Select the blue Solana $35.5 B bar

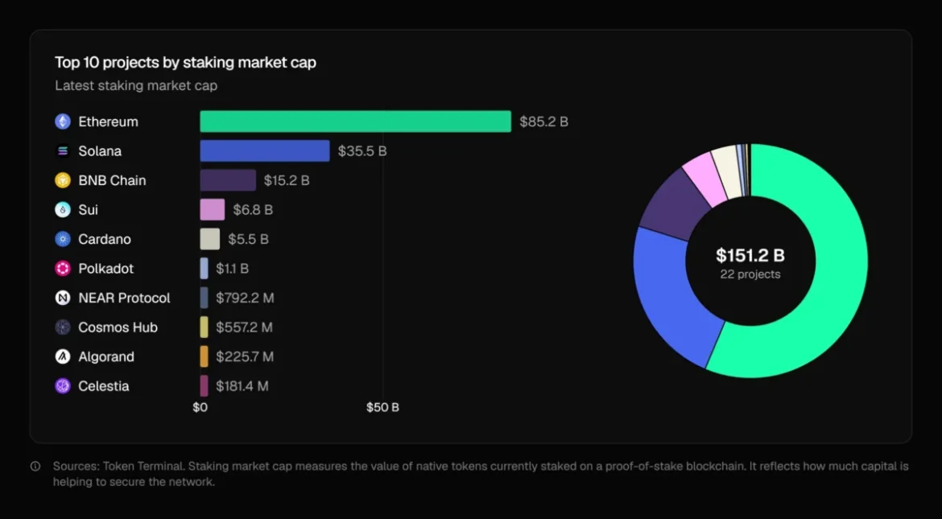[x=265, y=151]
